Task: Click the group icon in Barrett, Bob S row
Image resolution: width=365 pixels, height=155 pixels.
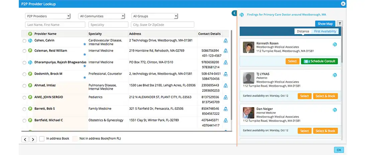Action: click(x=226, y=109)
